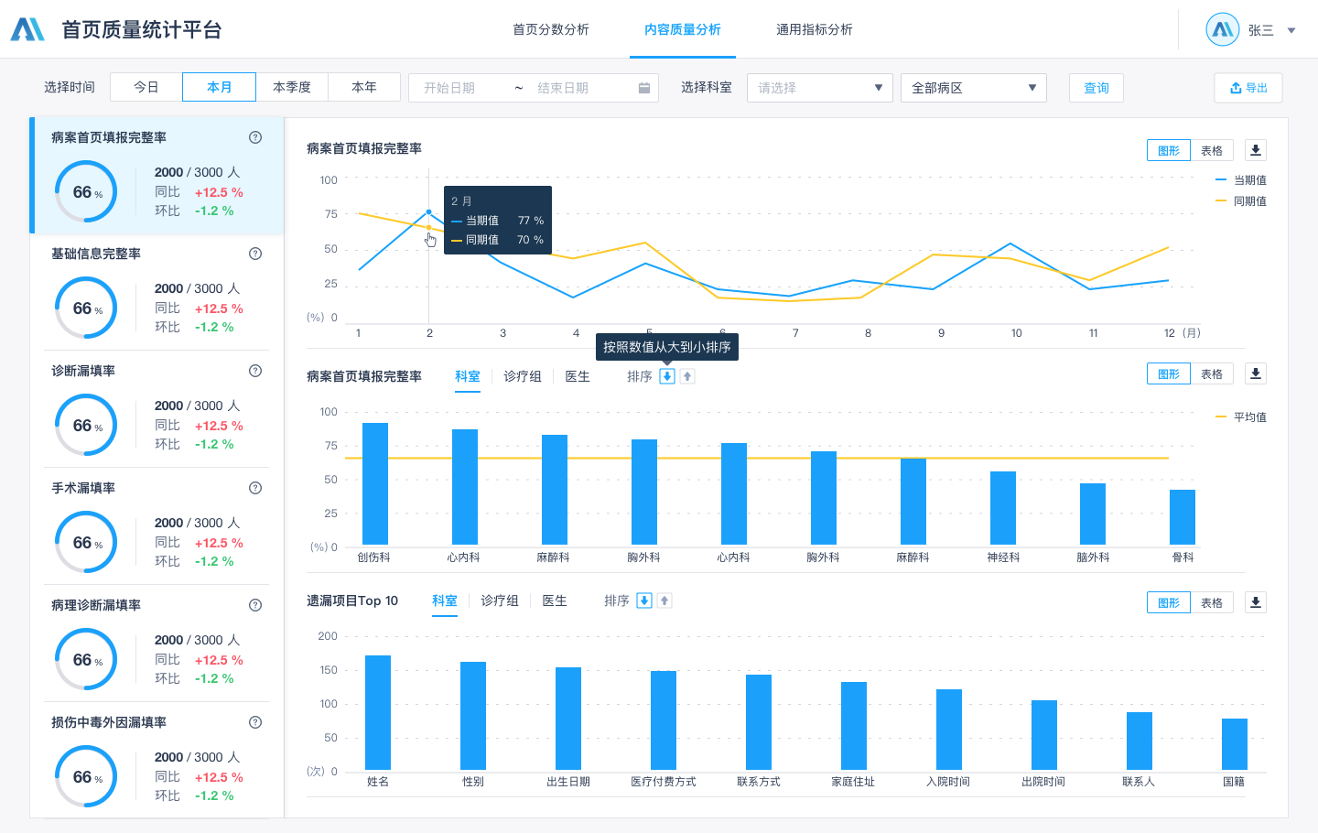Sort department bar chart descending
This screenshot has width=1318, height=833.
[667, 376]
